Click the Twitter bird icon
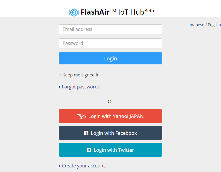221x172 pixels. pyautogui.click(x=89, y=150)
